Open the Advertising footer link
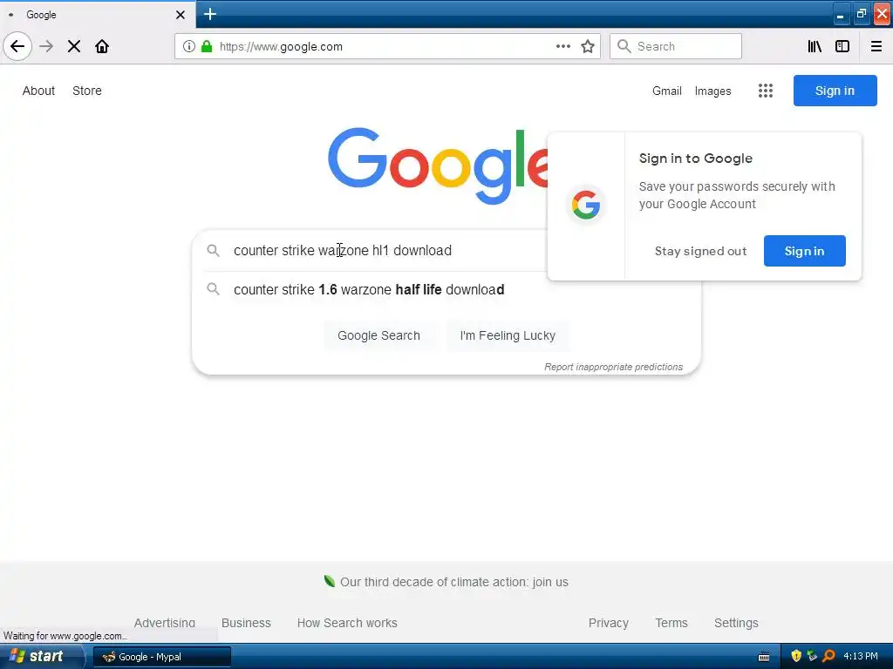The image size is (893, 669). [165, 622]
